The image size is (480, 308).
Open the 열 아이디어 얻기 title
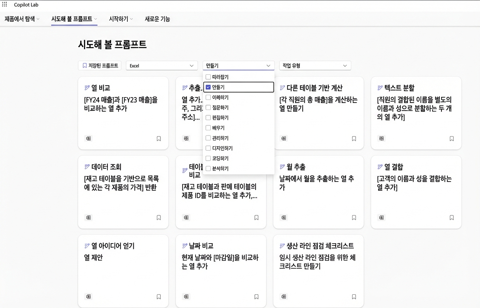113,246
